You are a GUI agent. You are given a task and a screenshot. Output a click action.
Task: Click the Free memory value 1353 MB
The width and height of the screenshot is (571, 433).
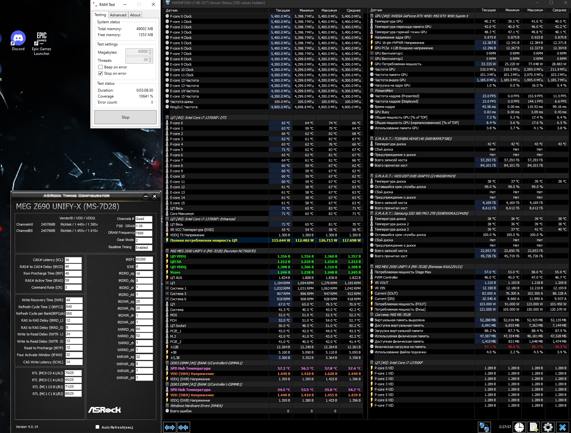[146, 35]
